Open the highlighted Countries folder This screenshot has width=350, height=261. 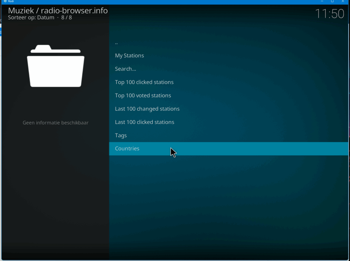tap(127, 149)
